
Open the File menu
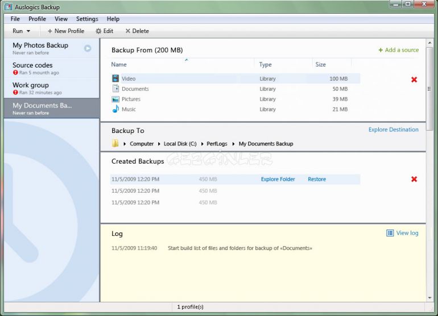pyautogui.click(x=15, y=19)
